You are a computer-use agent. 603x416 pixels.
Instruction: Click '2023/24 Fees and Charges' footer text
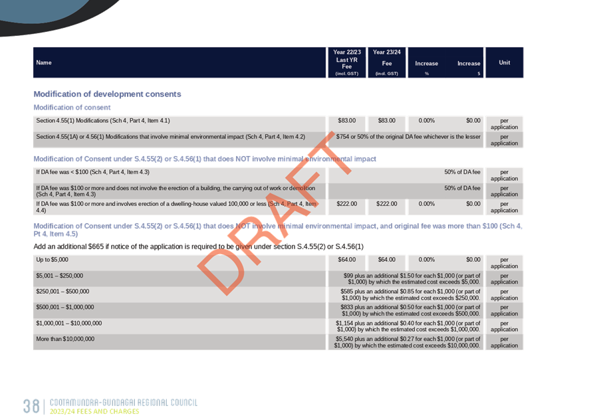(x=94, y=411)
